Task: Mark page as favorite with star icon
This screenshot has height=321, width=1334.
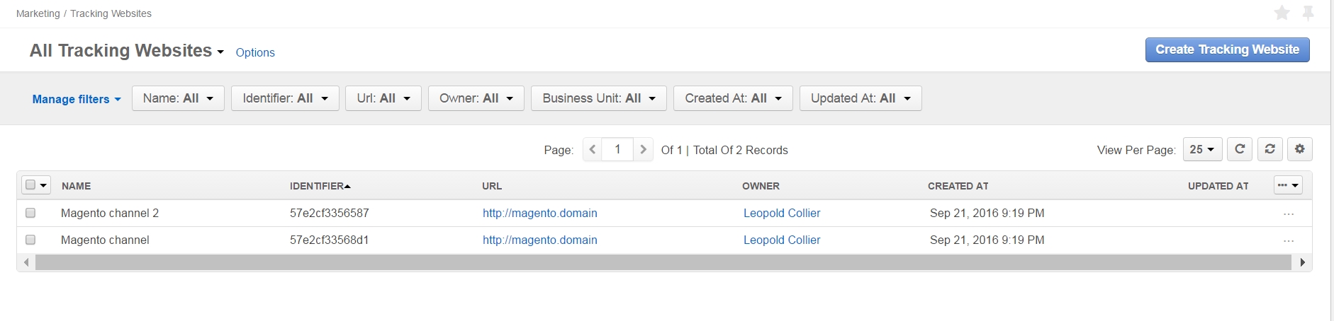Action: coord(1282,13)
